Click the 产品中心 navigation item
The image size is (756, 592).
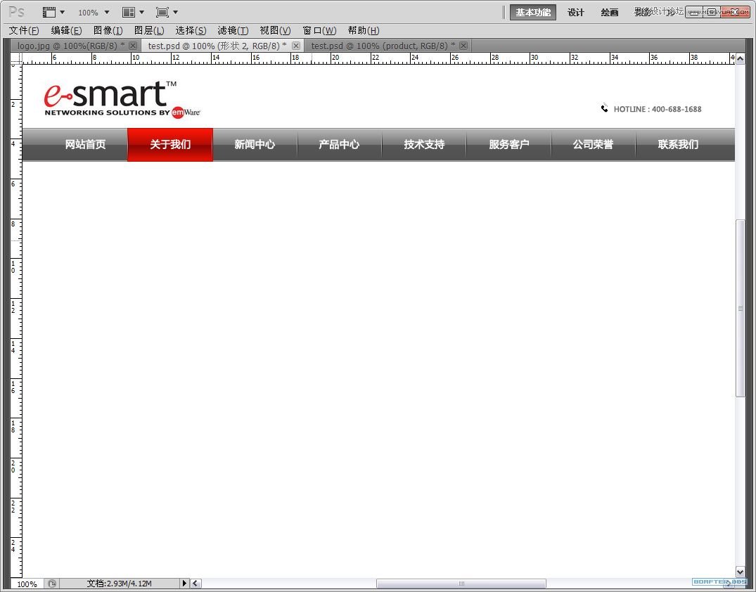click(340, 145)
